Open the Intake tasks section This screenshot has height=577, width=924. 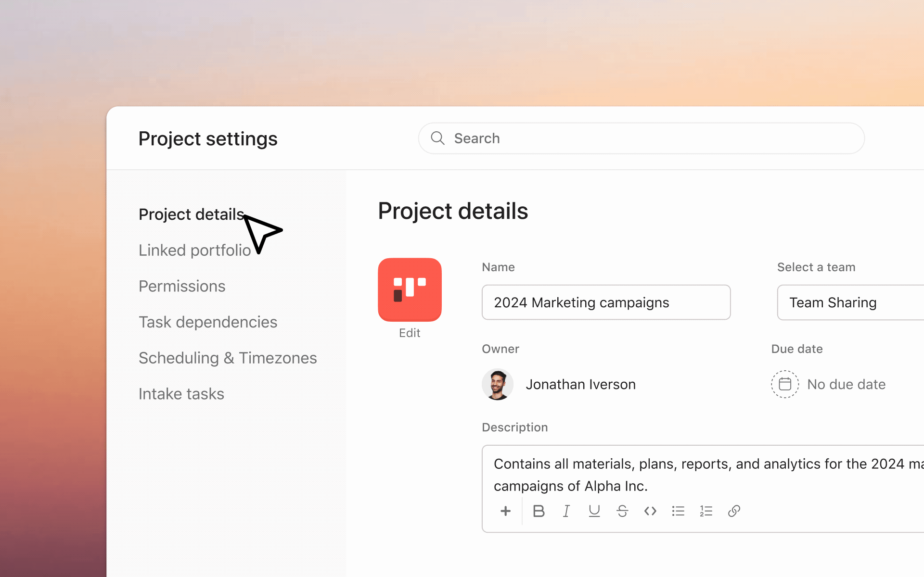click(x=181, y=394)
